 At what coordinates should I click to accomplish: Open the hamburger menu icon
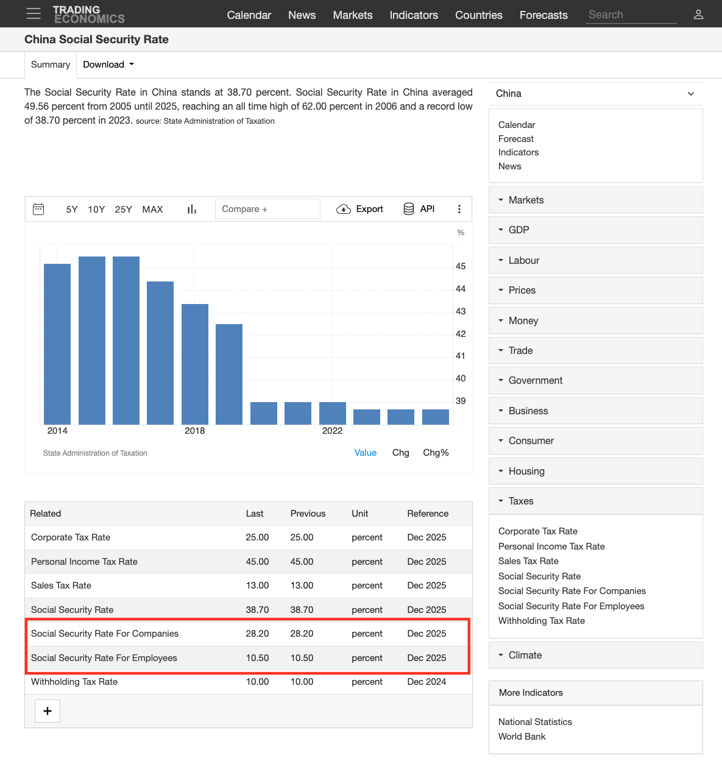pos(34,13)
